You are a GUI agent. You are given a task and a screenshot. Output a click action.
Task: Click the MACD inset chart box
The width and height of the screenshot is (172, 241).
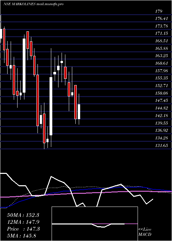click(x=95, y=224)
